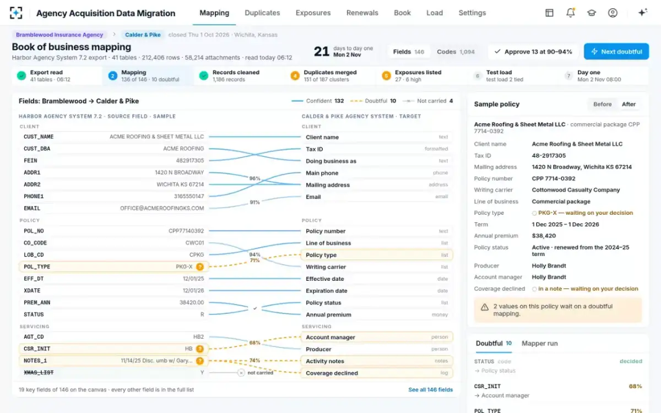
Task: Open the Exposures tab
Action: point(313,13)
